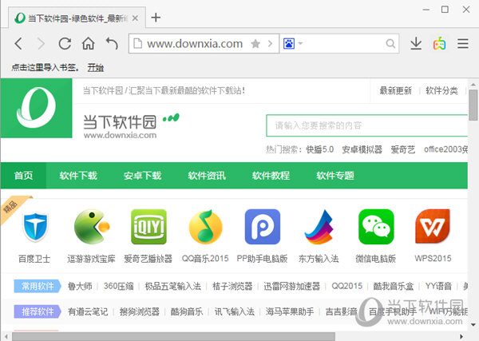Select the 首页 navigation tab
The height and width of the screenshot is (341, 479).
click(23, 176)
